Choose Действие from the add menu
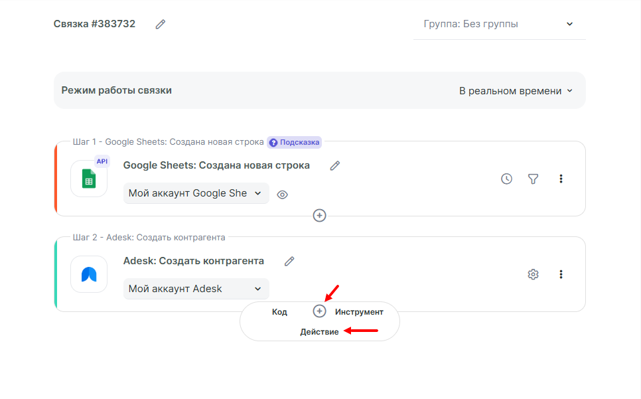Viewport: 641px width, 399px height. [x=319, y=331]
